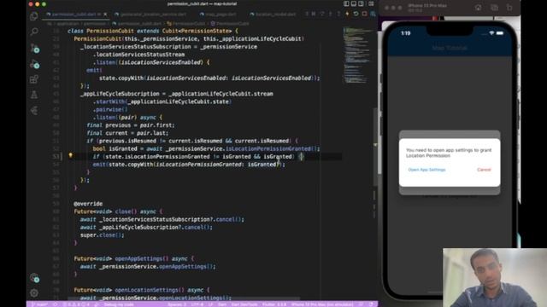This screenshot has width=547, height=307.
Task: Open LF line ending selector
Action: [211, 304]
